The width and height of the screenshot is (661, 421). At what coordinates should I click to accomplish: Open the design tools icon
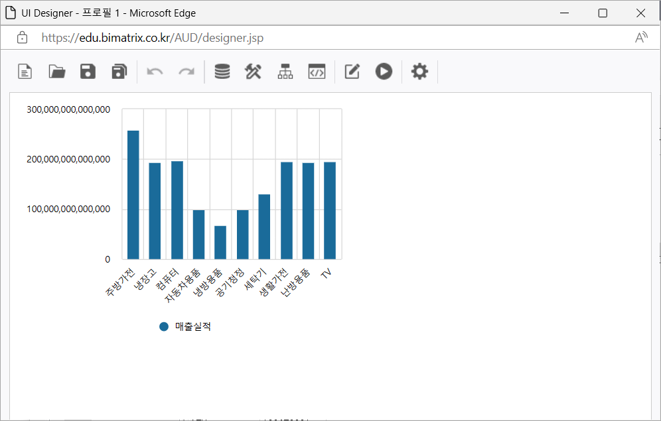254,72
